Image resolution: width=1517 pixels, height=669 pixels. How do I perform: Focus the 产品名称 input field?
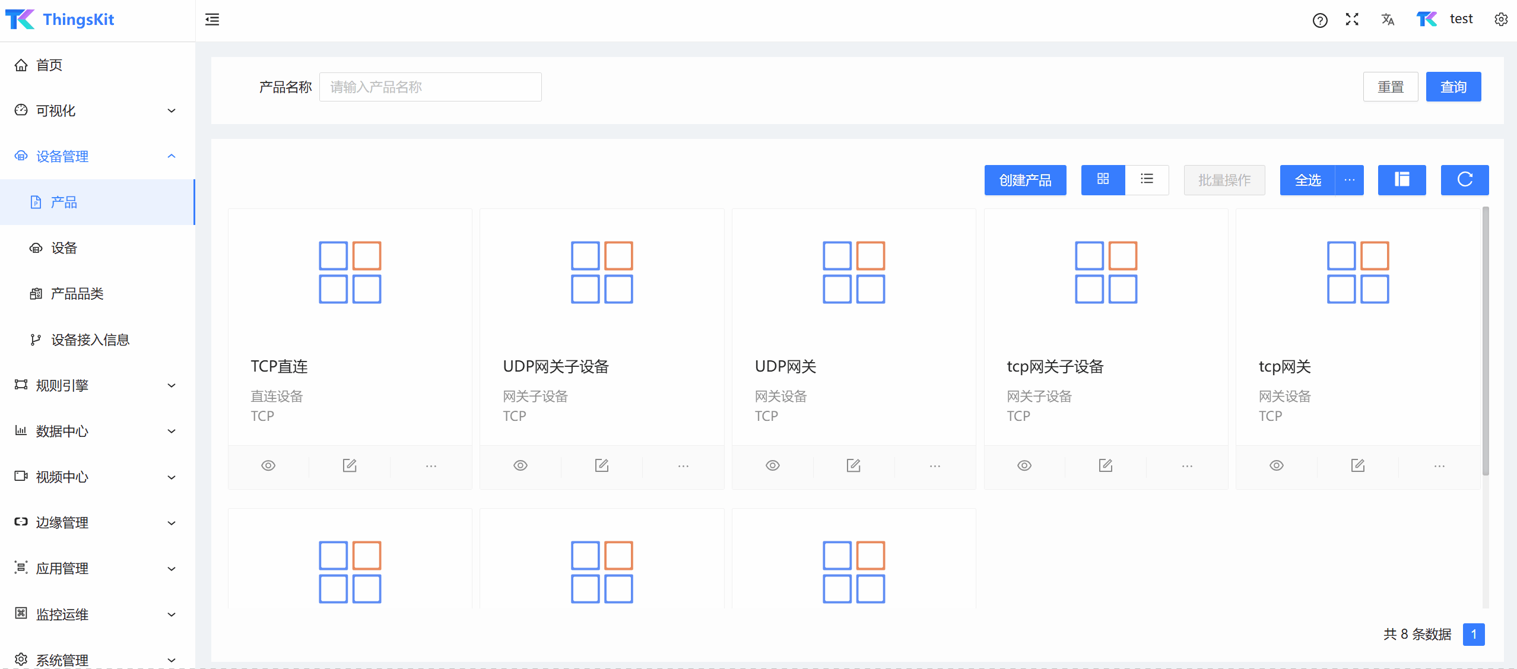click(x=430, y=87)
